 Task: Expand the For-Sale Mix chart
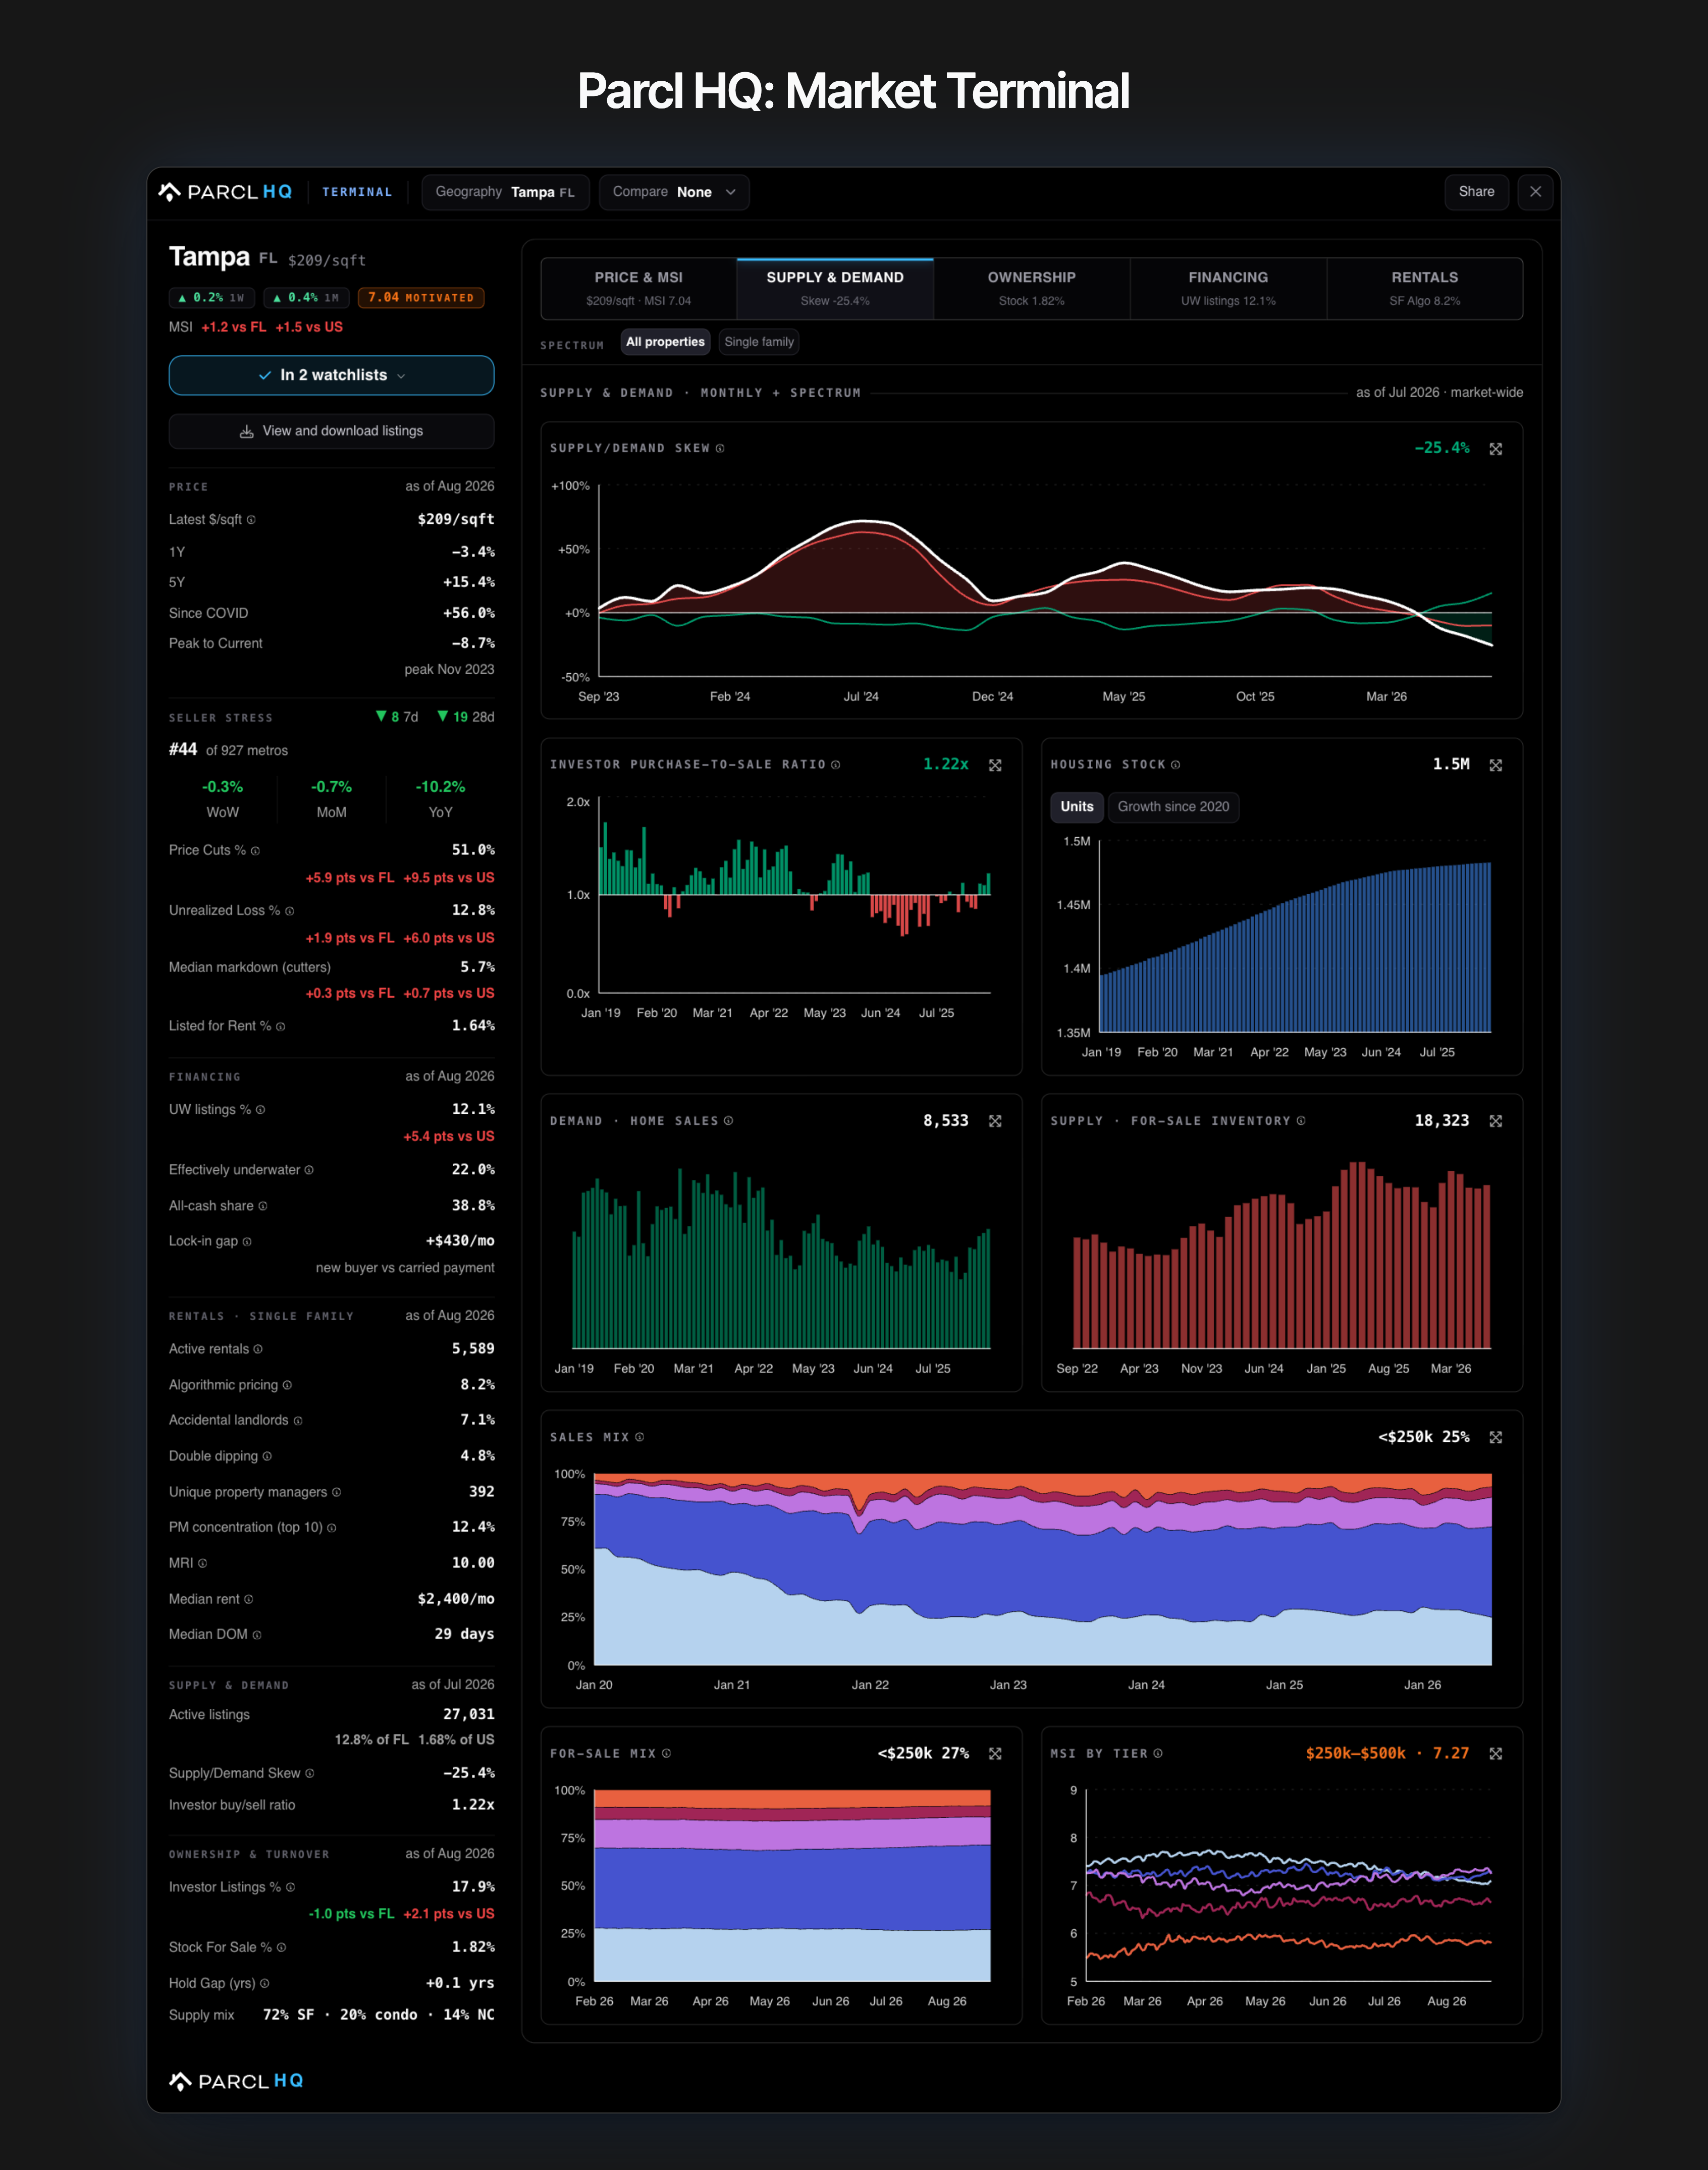tap(995, 1753)
